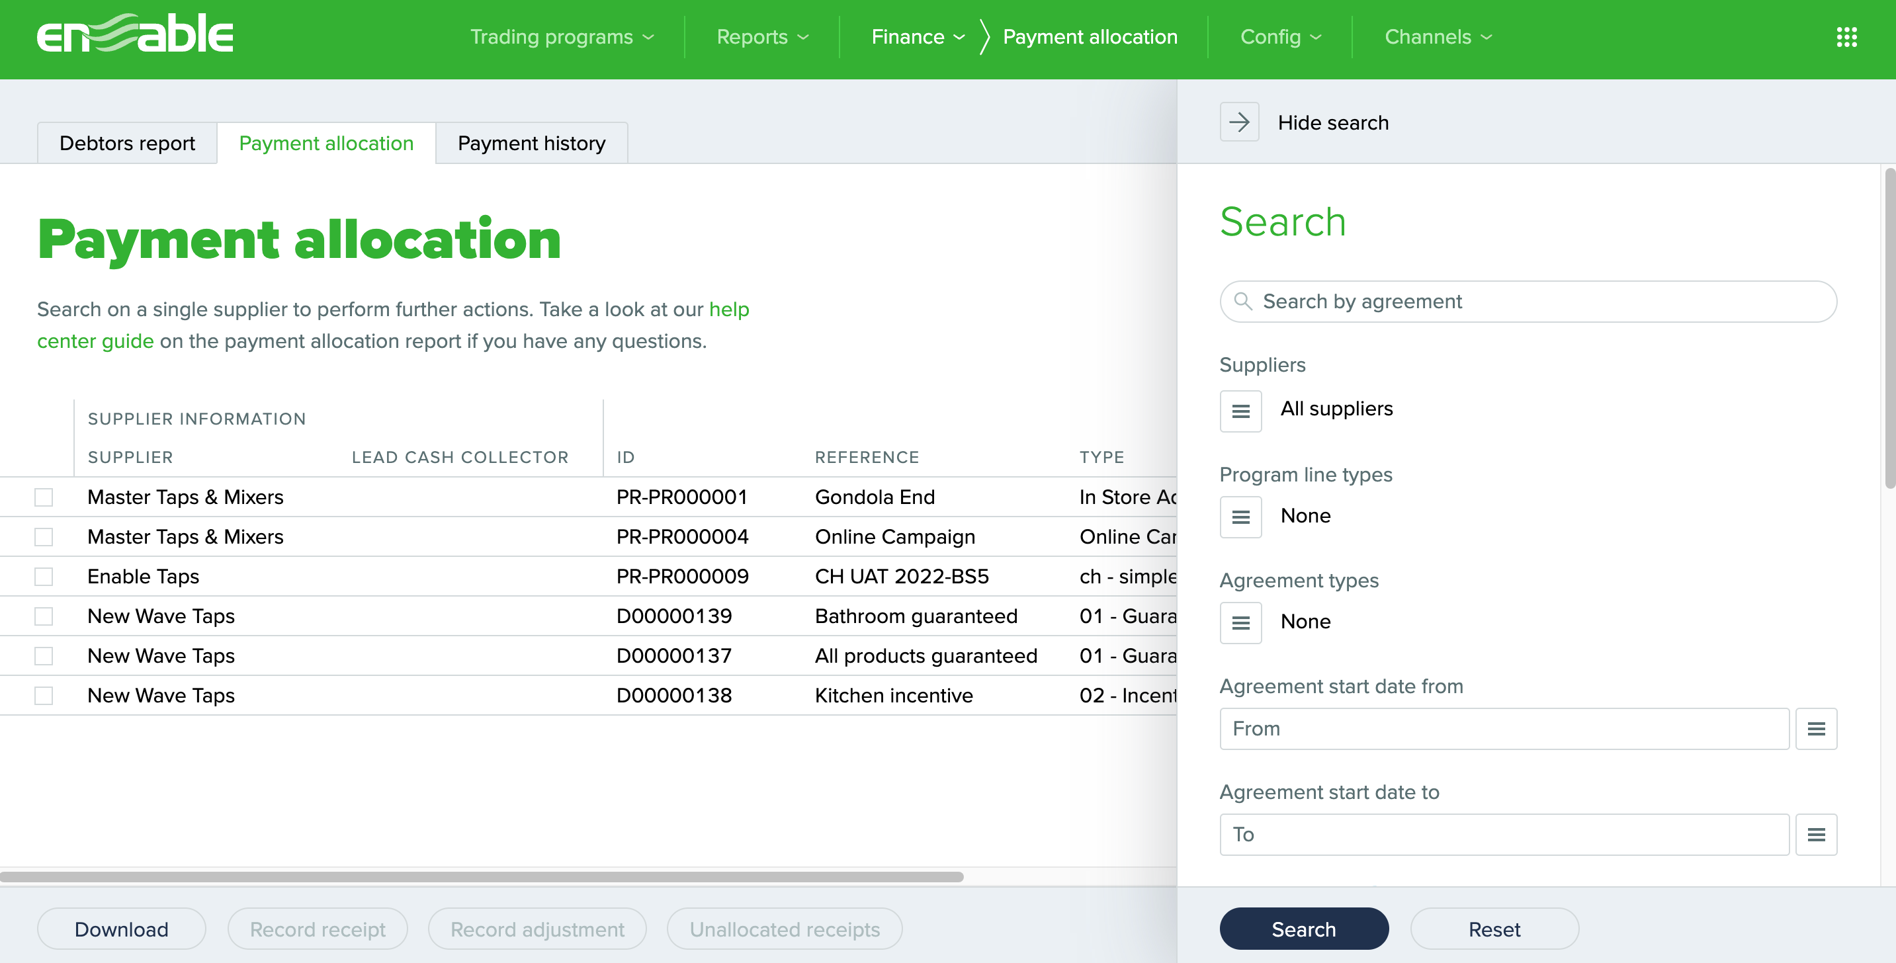Click the SUPPLIER column header

click(130, 458)
